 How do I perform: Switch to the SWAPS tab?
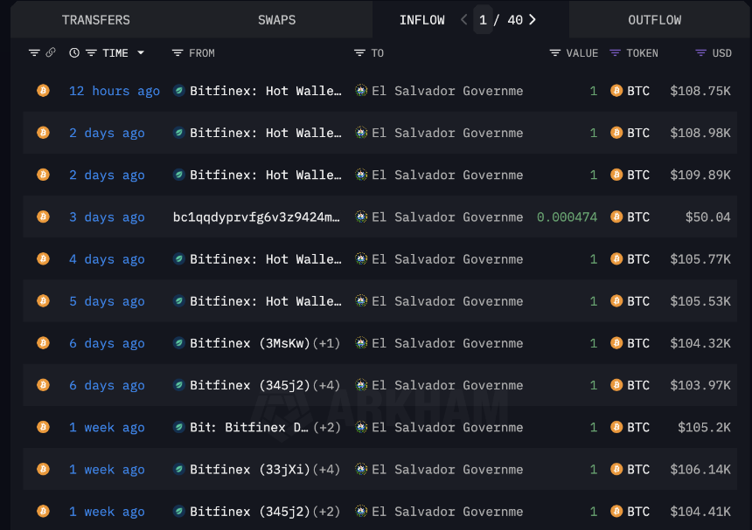[276, 19]
